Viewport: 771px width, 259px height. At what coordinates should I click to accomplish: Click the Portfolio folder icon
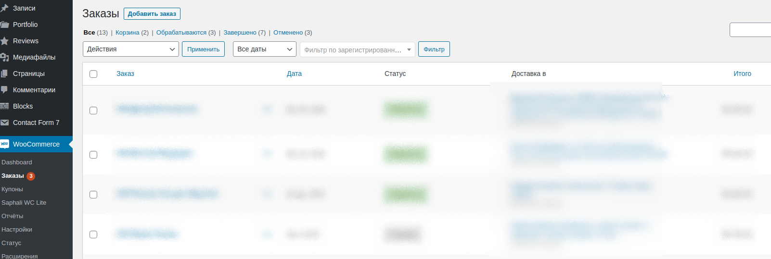[4, 25]
